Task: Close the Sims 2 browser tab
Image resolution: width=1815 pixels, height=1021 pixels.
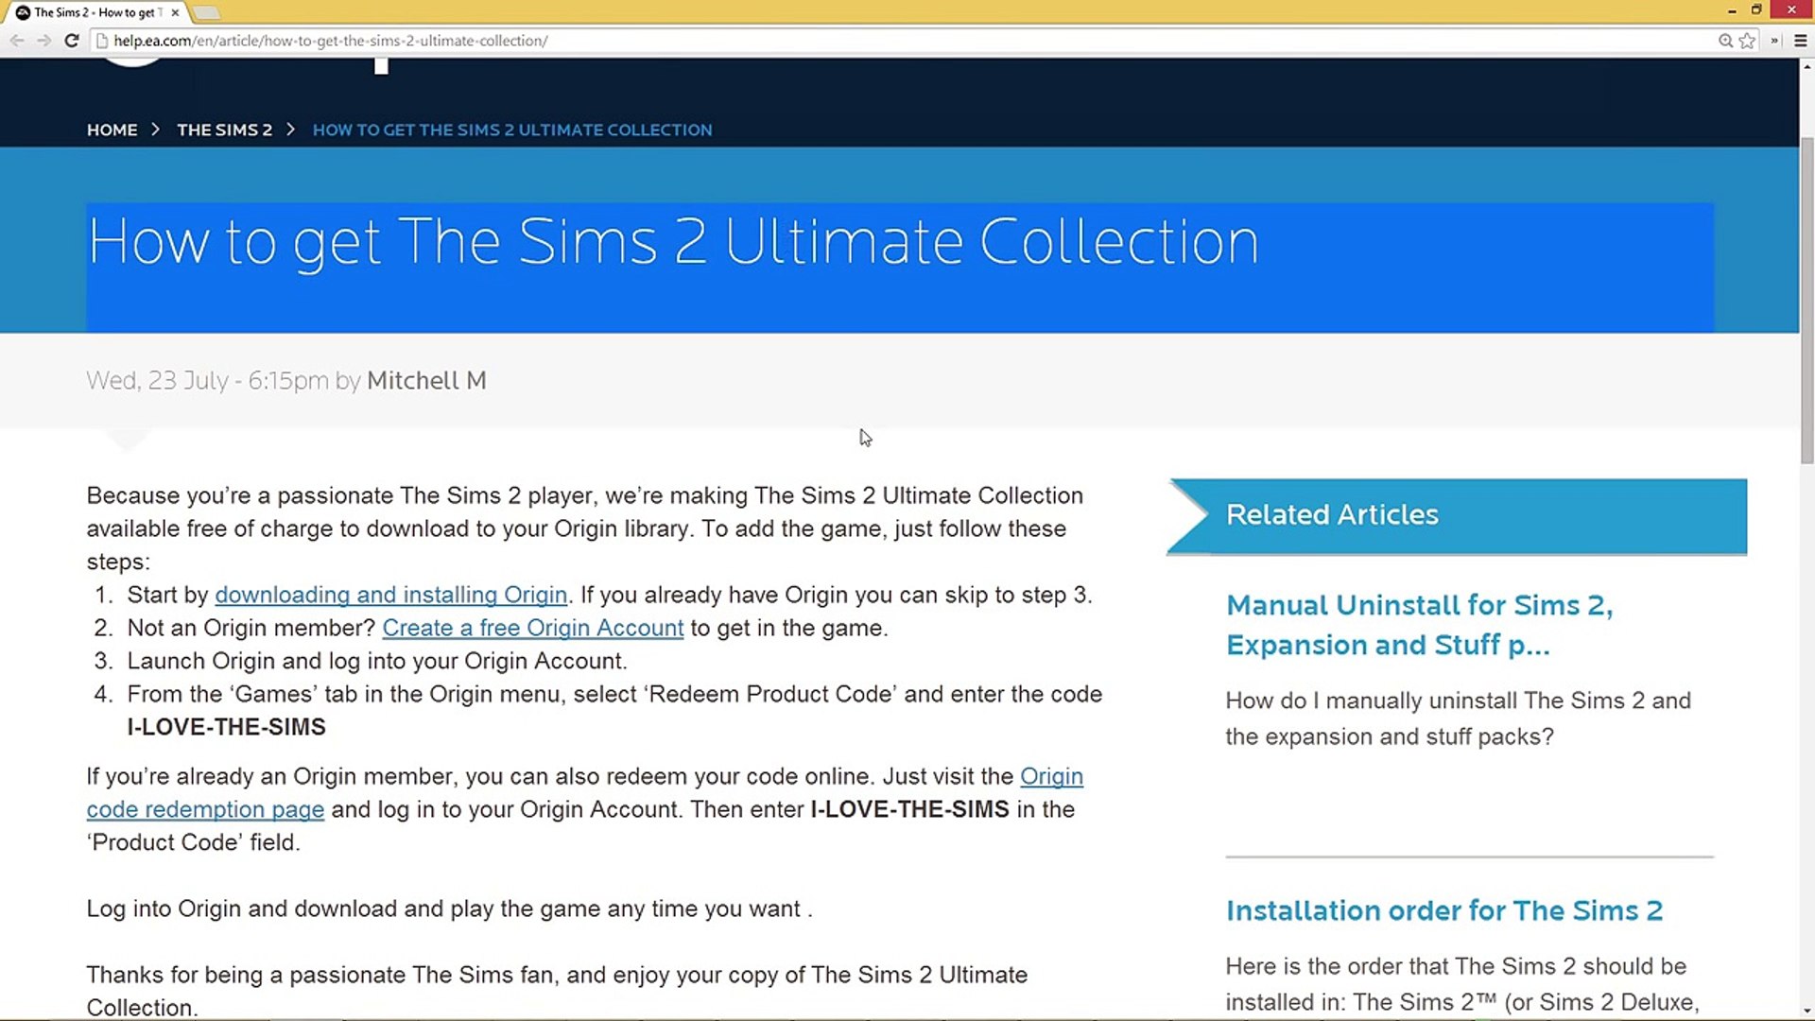Action: coord(175,12)
